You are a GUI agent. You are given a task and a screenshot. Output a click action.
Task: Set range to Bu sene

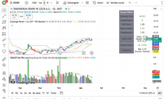coord(37,93)
